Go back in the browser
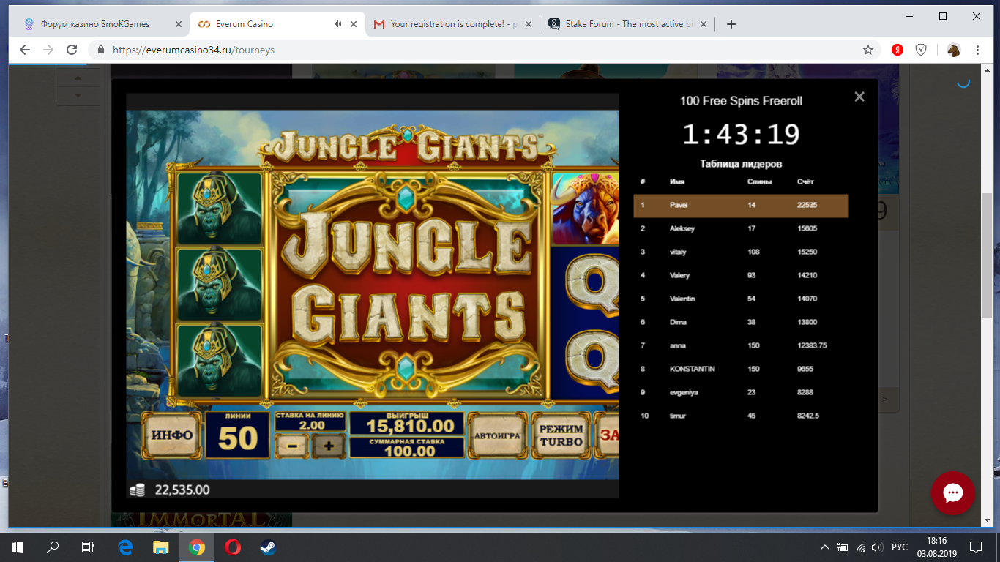Viewport: 1000px width, 562px height. (x=25, y=50)
